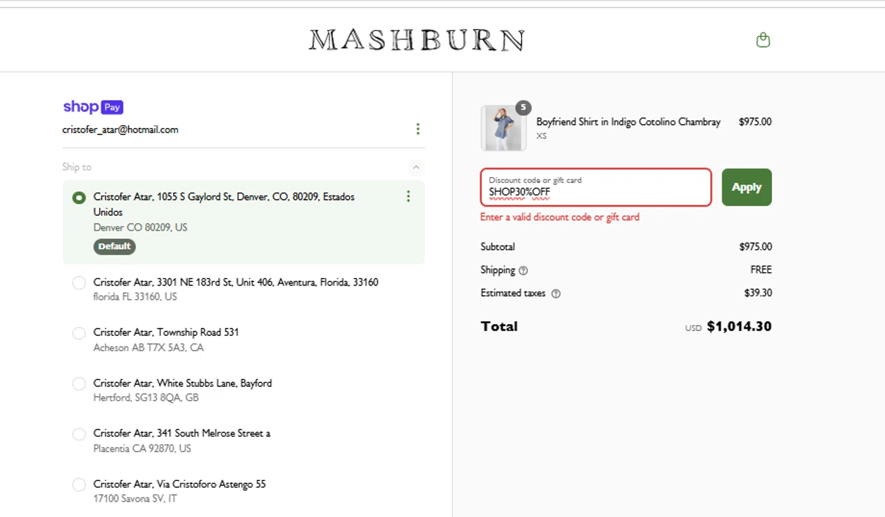Click 'Placentia CA 92870, US' text
This screenshot has width=885, height=517.
click(142, 449)
